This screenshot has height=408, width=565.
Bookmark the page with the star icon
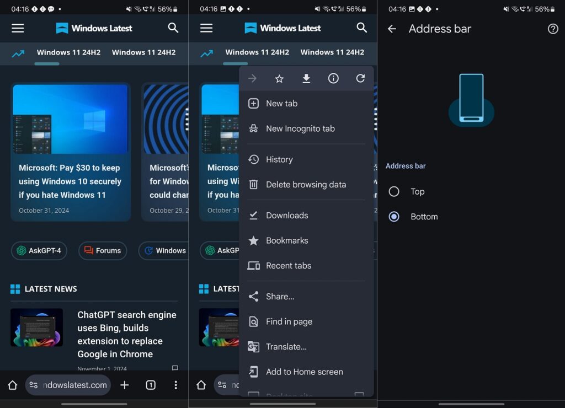(x=279, y=78)
